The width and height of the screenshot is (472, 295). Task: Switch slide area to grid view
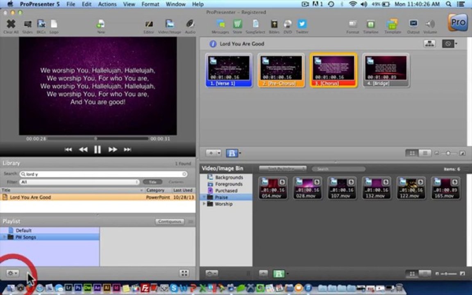[412, 153]
